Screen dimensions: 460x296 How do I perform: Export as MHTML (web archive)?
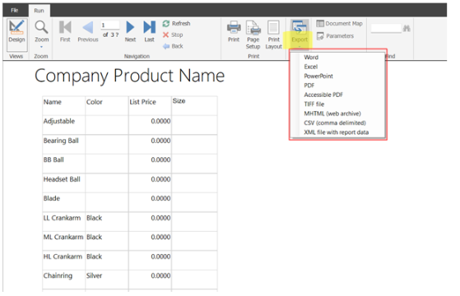[x=337, y=113]
